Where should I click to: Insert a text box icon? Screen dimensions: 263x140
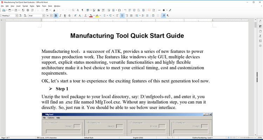coord(103,10)
